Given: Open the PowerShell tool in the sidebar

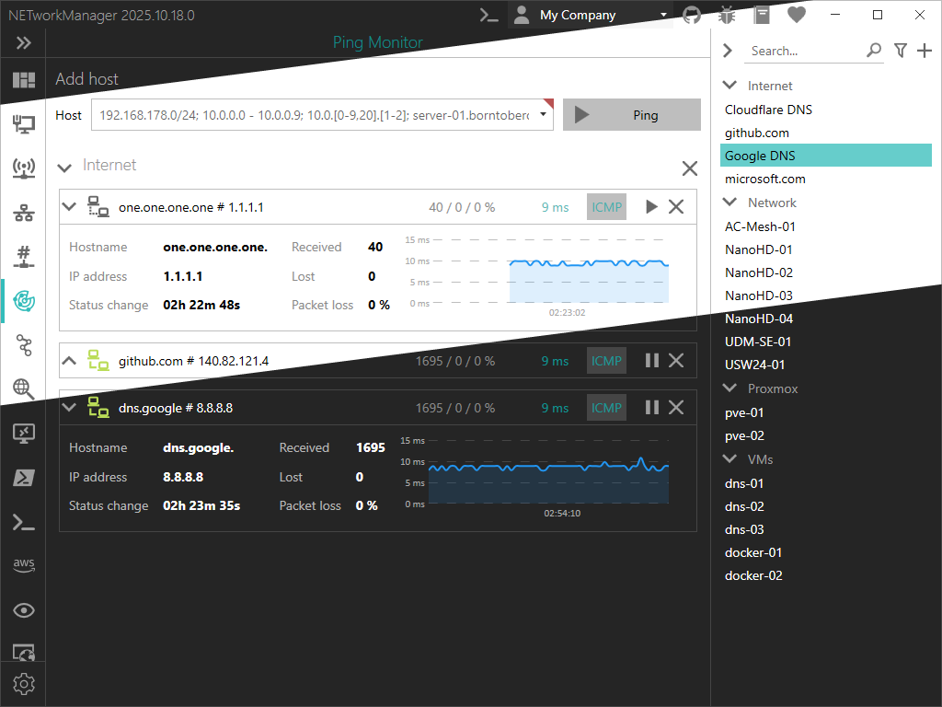Looking at the screenshot, I should (x=24, y=478).
